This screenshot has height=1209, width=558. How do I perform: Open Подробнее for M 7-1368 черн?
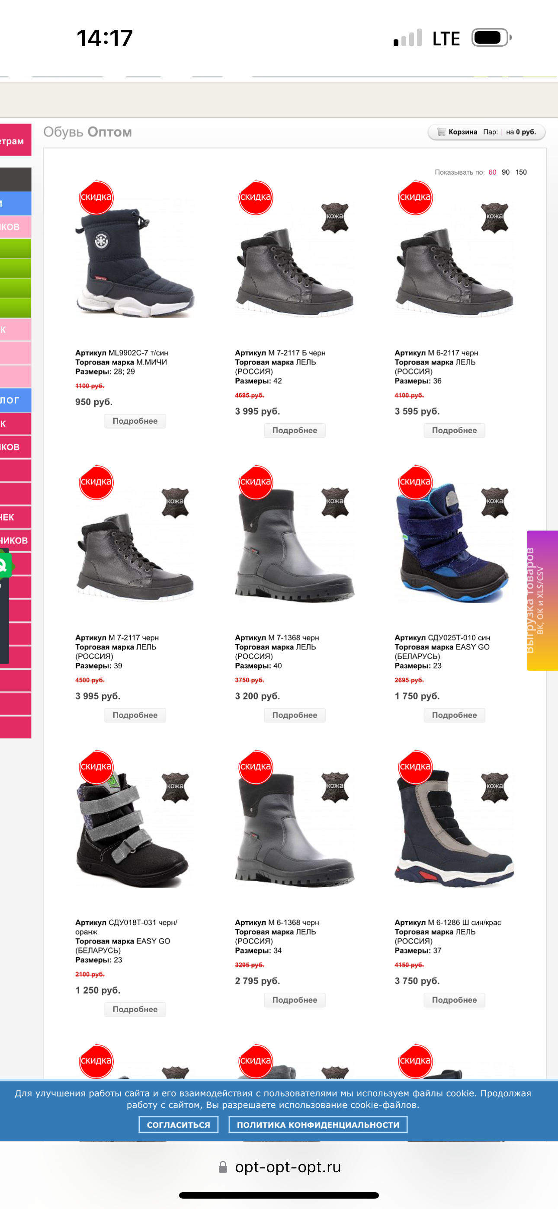coord(295,715)
